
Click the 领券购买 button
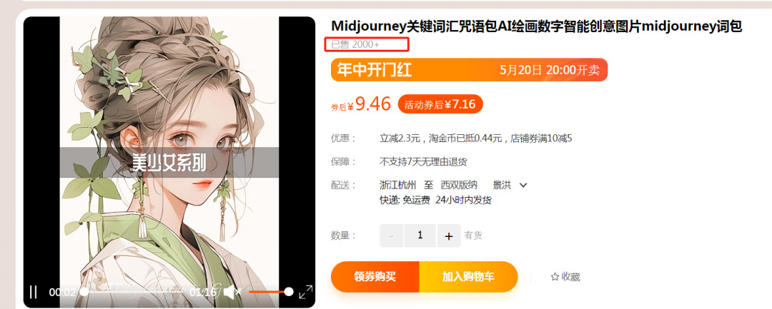(375, 277)
